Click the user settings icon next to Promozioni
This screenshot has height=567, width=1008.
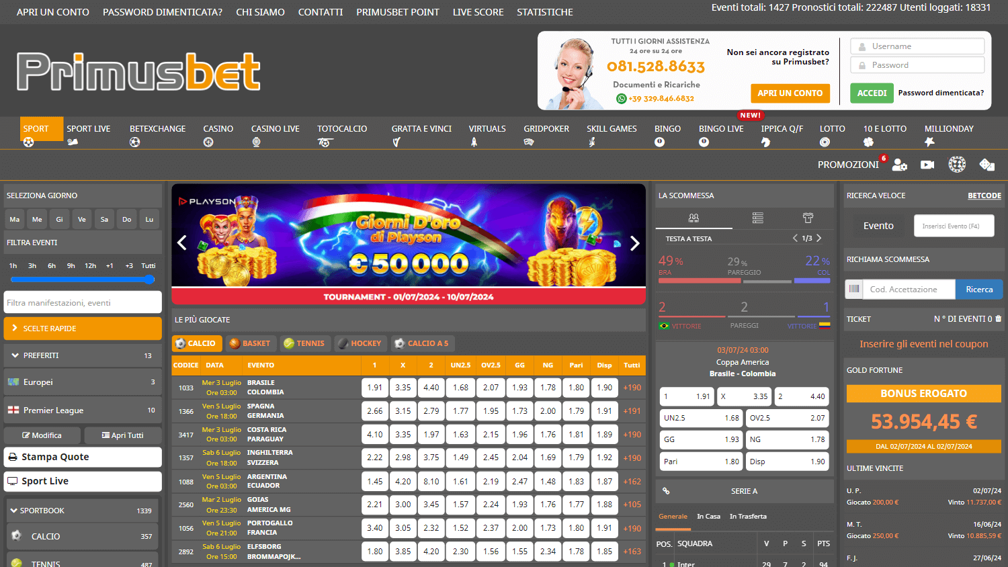pyautogui.click(x=900, y=165)
